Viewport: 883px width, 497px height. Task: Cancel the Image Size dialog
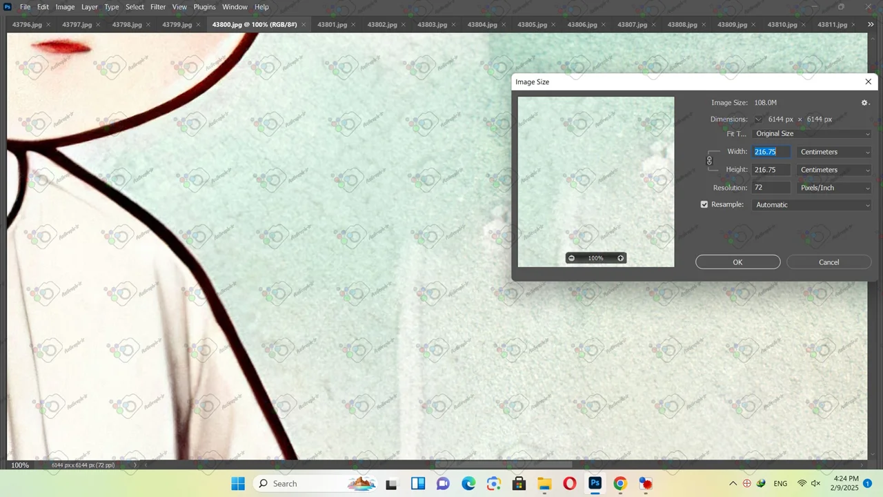coord(829,262)
